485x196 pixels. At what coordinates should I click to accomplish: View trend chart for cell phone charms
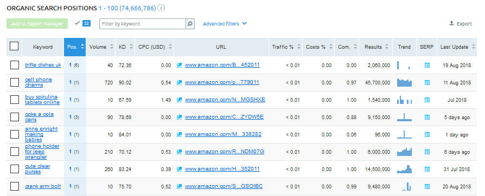pos(405,82)
